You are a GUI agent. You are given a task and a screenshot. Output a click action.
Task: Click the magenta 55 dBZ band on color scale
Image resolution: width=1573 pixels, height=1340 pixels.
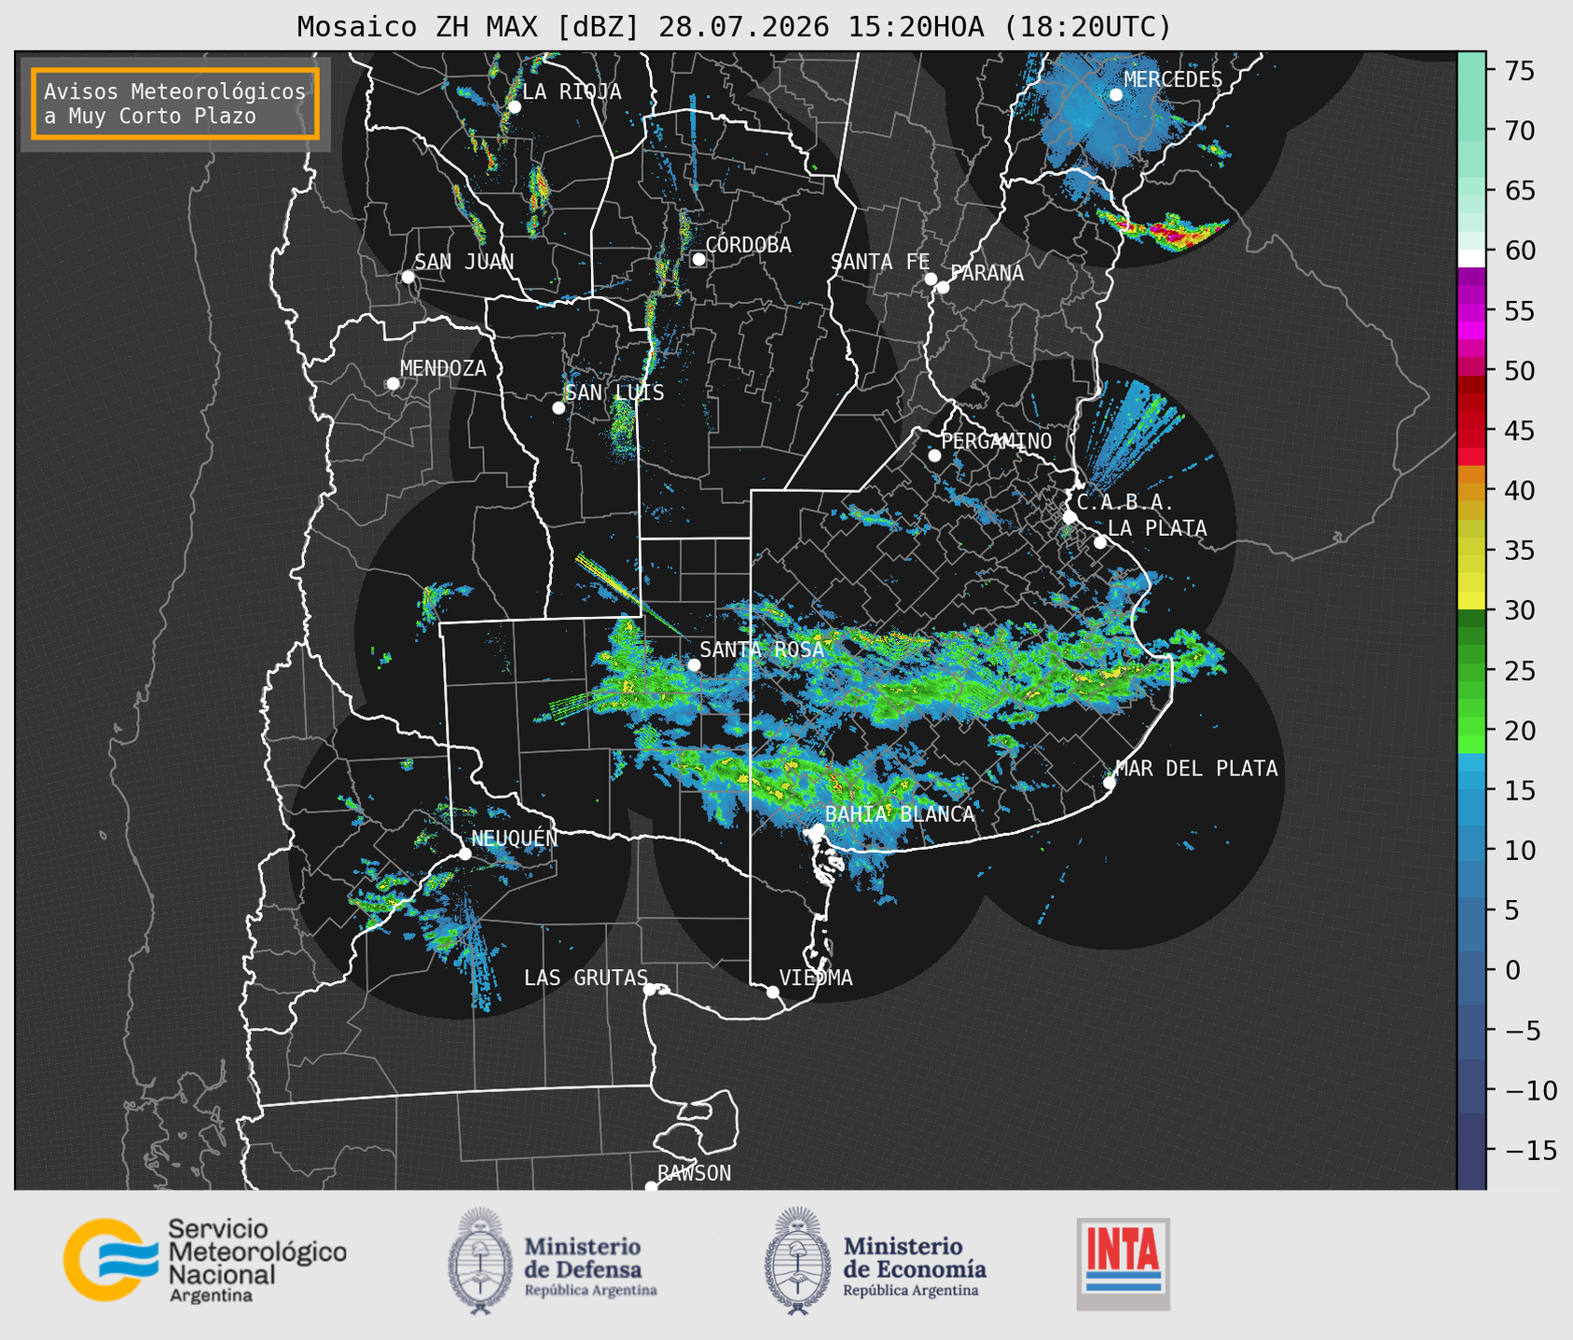click(x=1471, y=310)
